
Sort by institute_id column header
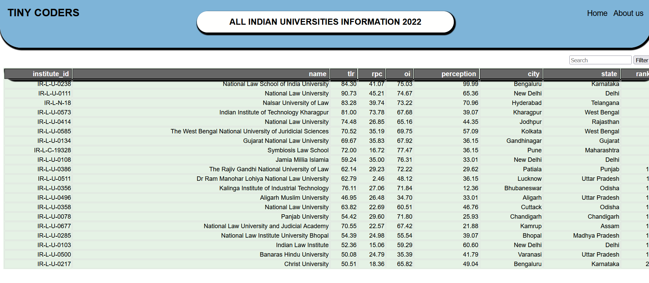point(38,74)
